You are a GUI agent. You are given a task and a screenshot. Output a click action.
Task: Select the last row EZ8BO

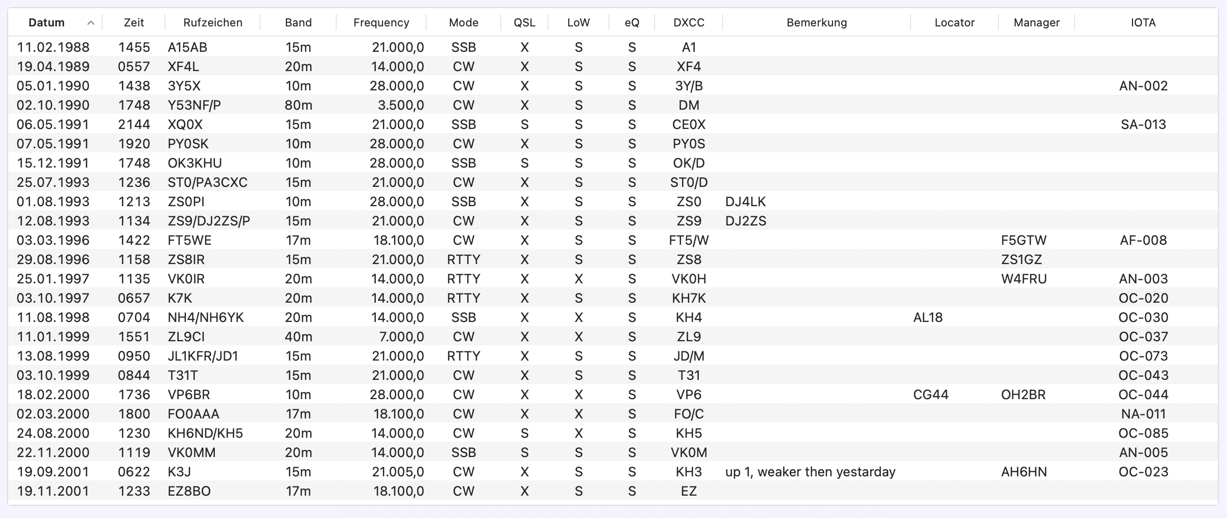189,491
